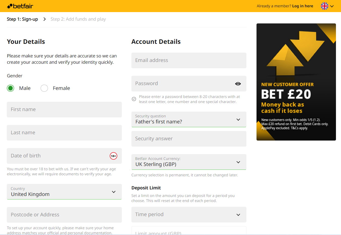Click the yellow arrows promo graphic
Screen dimensions: 341x235
point(296,53)
